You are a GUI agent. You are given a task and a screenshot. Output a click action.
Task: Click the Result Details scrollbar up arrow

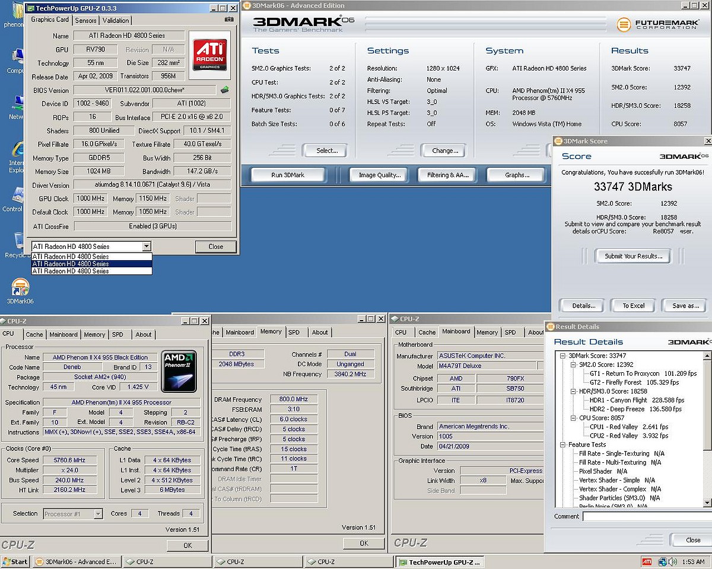point(707,356)
